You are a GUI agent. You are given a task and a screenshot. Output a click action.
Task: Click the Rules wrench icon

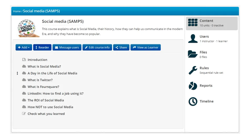[x=193, y=70]
